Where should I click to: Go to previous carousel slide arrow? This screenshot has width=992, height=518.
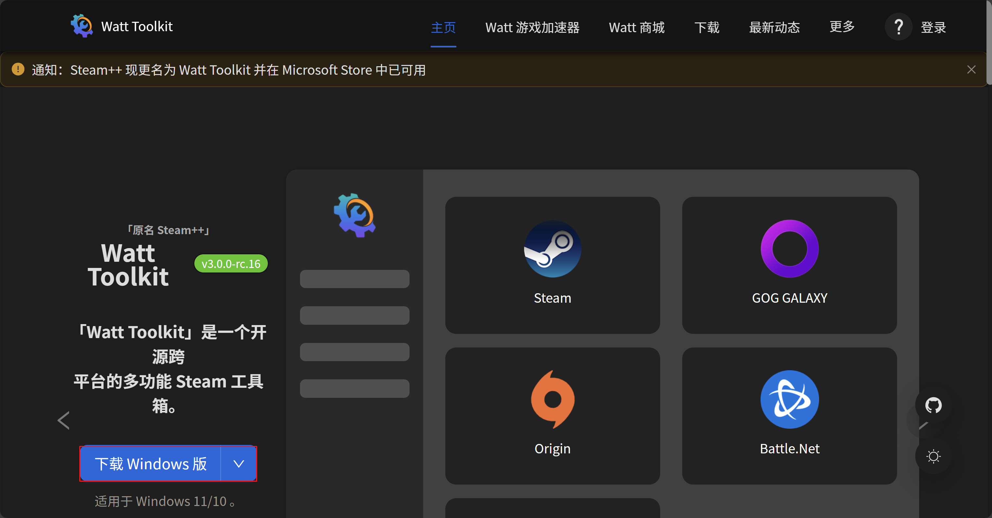[63, 420]
